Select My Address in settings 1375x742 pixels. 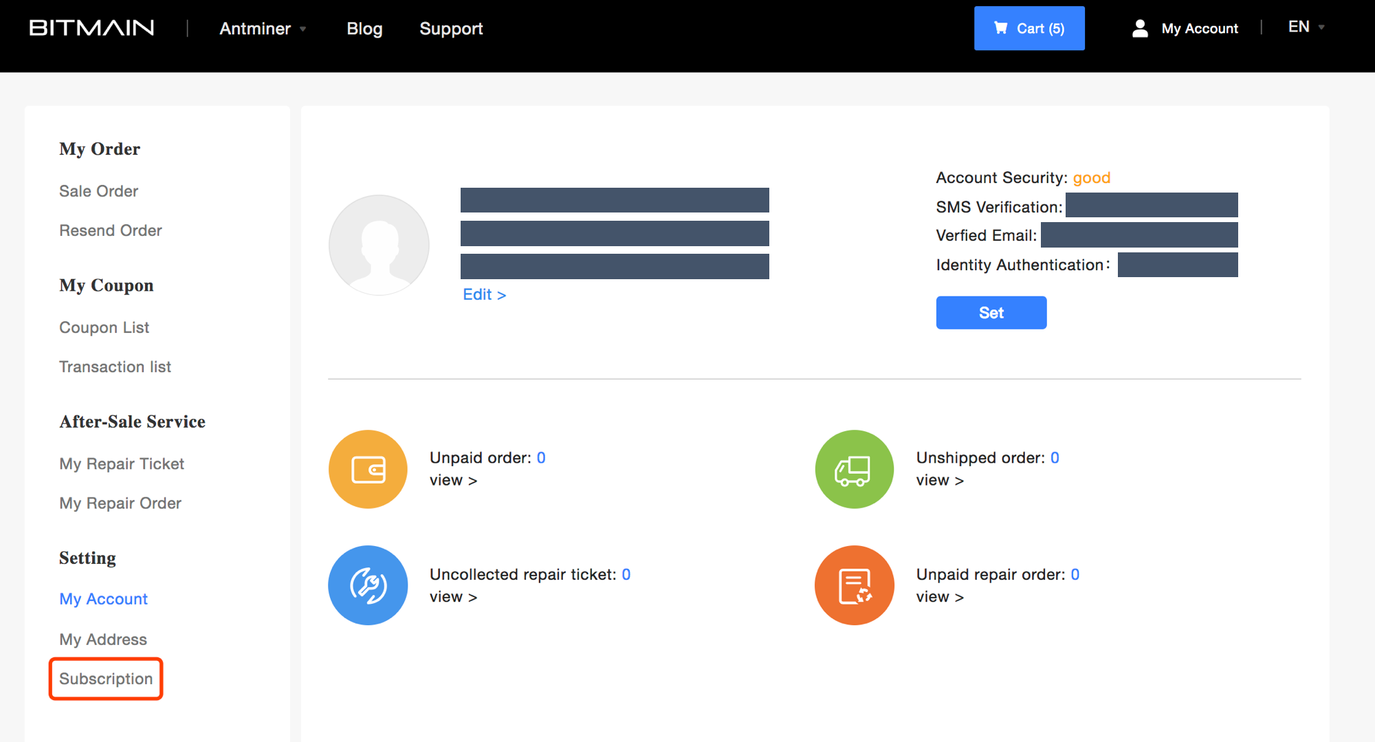tap(102, 639)
